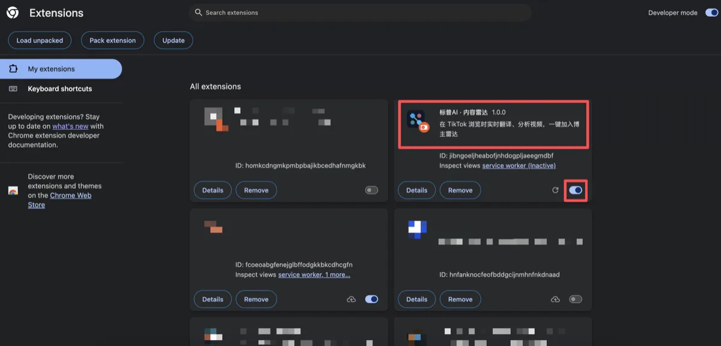Image resolution: width=721 pixels, height=346 pixels.
Task: Click the 标普AI extension logo icon
Action: (x=418, y=121)
